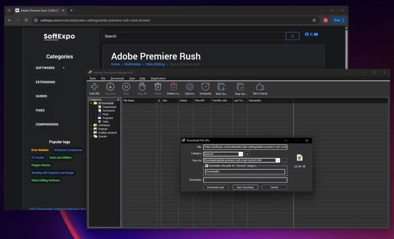Click the Start Queue toolbar icon
The width and height of the screenshot is (394, 239).
point(221,87)
